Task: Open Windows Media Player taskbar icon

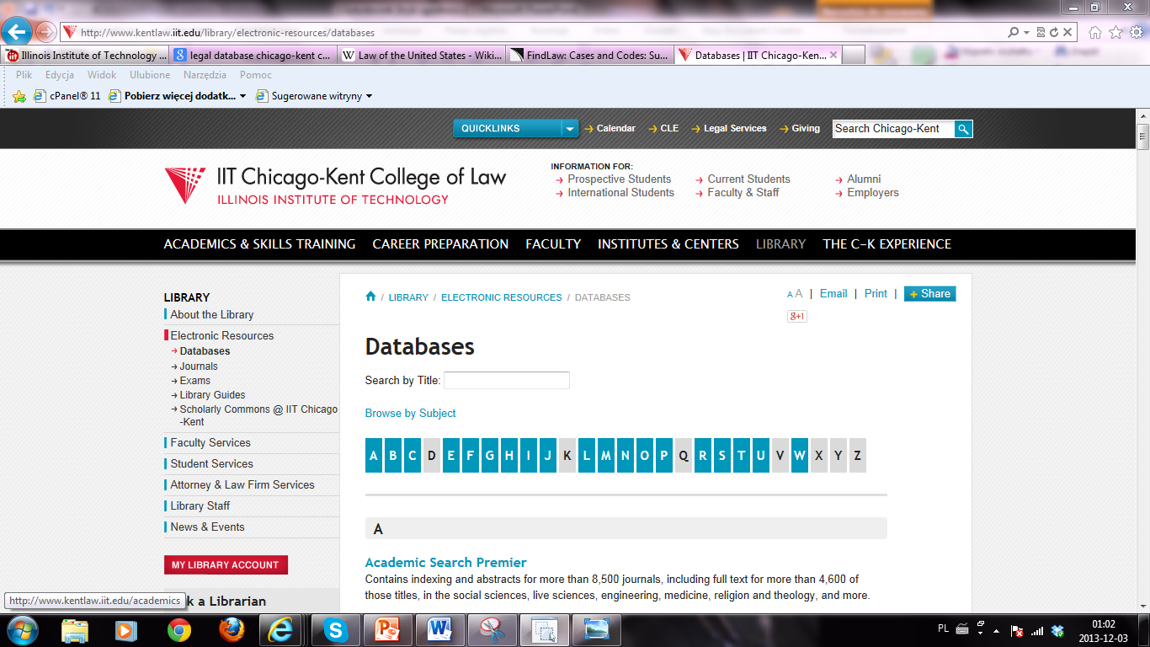Action: tap(126, 629)
